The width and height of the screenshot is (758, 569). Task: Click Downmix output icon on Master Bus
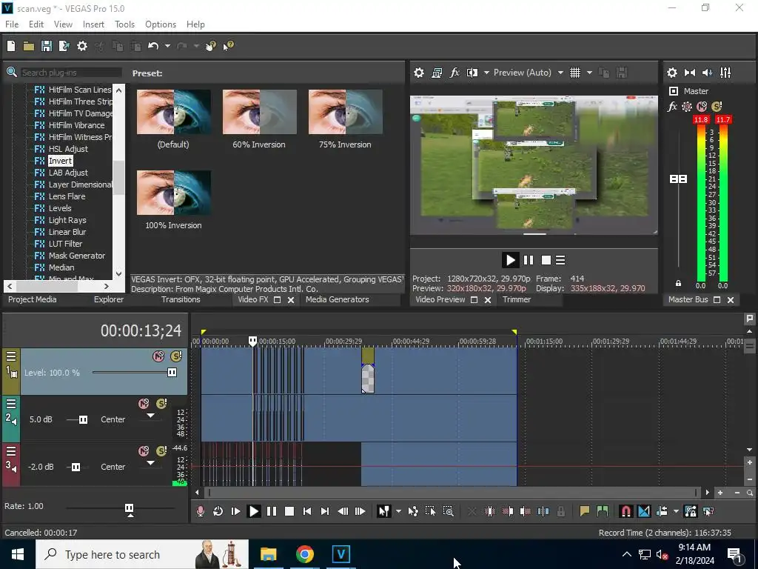[690, 73]
